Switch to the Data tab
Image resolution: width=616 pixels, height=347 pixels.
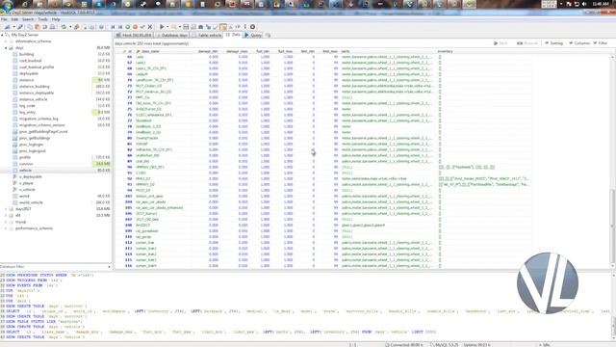pos(233,35)
